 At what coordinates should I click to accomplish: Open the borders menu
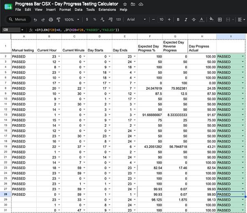click(x=219, y=19)
